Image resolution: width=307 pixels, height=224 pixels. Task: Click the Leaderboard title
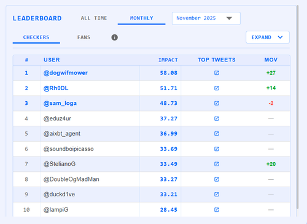37,18
